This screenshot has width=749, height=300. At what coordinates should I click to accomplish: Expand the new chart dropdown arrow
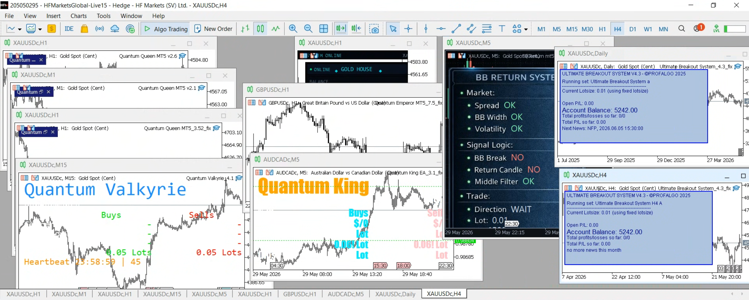coord(20,29)
